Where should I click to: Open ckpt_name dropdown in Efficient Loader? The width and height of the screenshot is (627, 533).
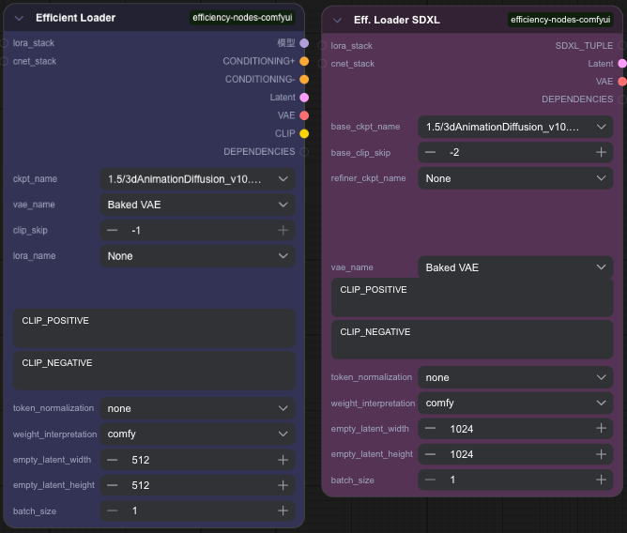pyautogui.click(x=197, y=178)
